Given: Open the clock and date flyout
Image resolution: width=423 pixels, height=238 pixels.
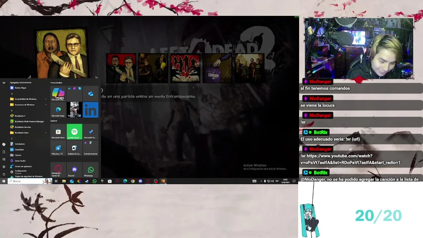Looking at the screenshot, I should click(285, 181).
